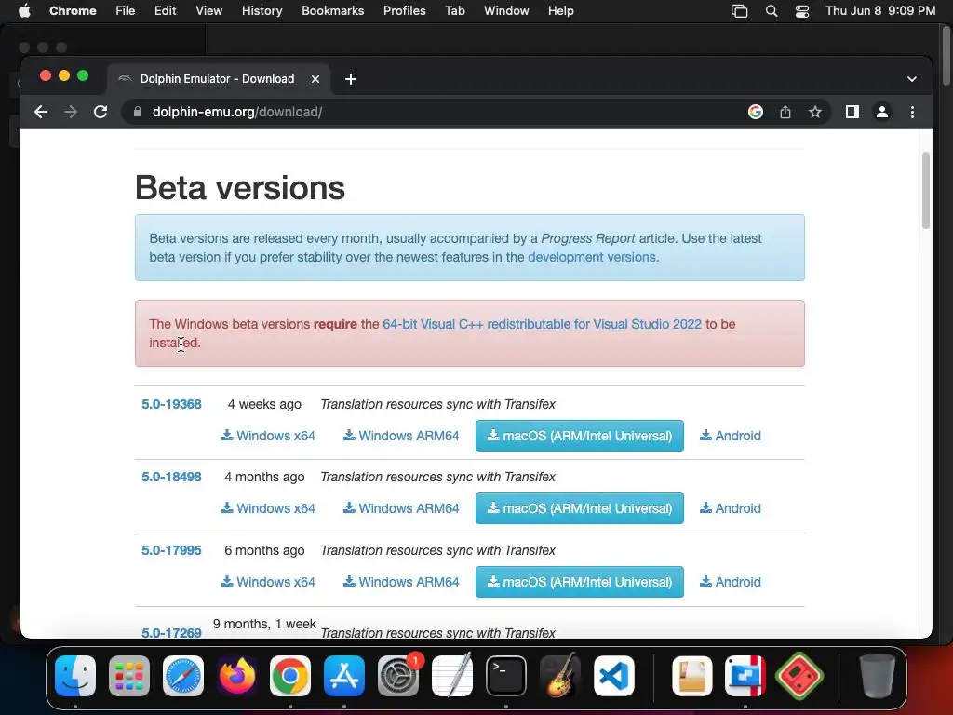This screenshot has width=953, height=715.
Task: Download 5.0-19368 for Android
Action: 730,436
